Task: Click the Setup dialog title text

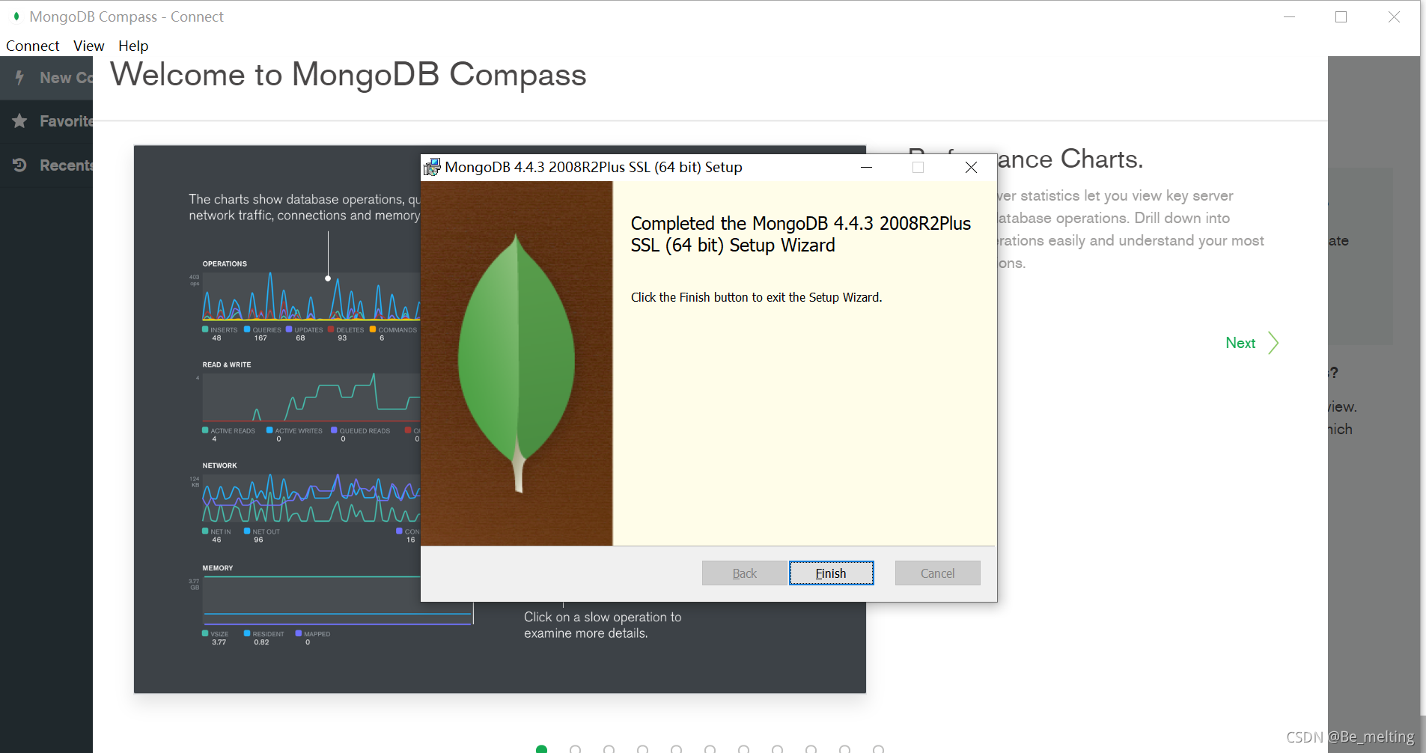Action: tap(594, 167)
